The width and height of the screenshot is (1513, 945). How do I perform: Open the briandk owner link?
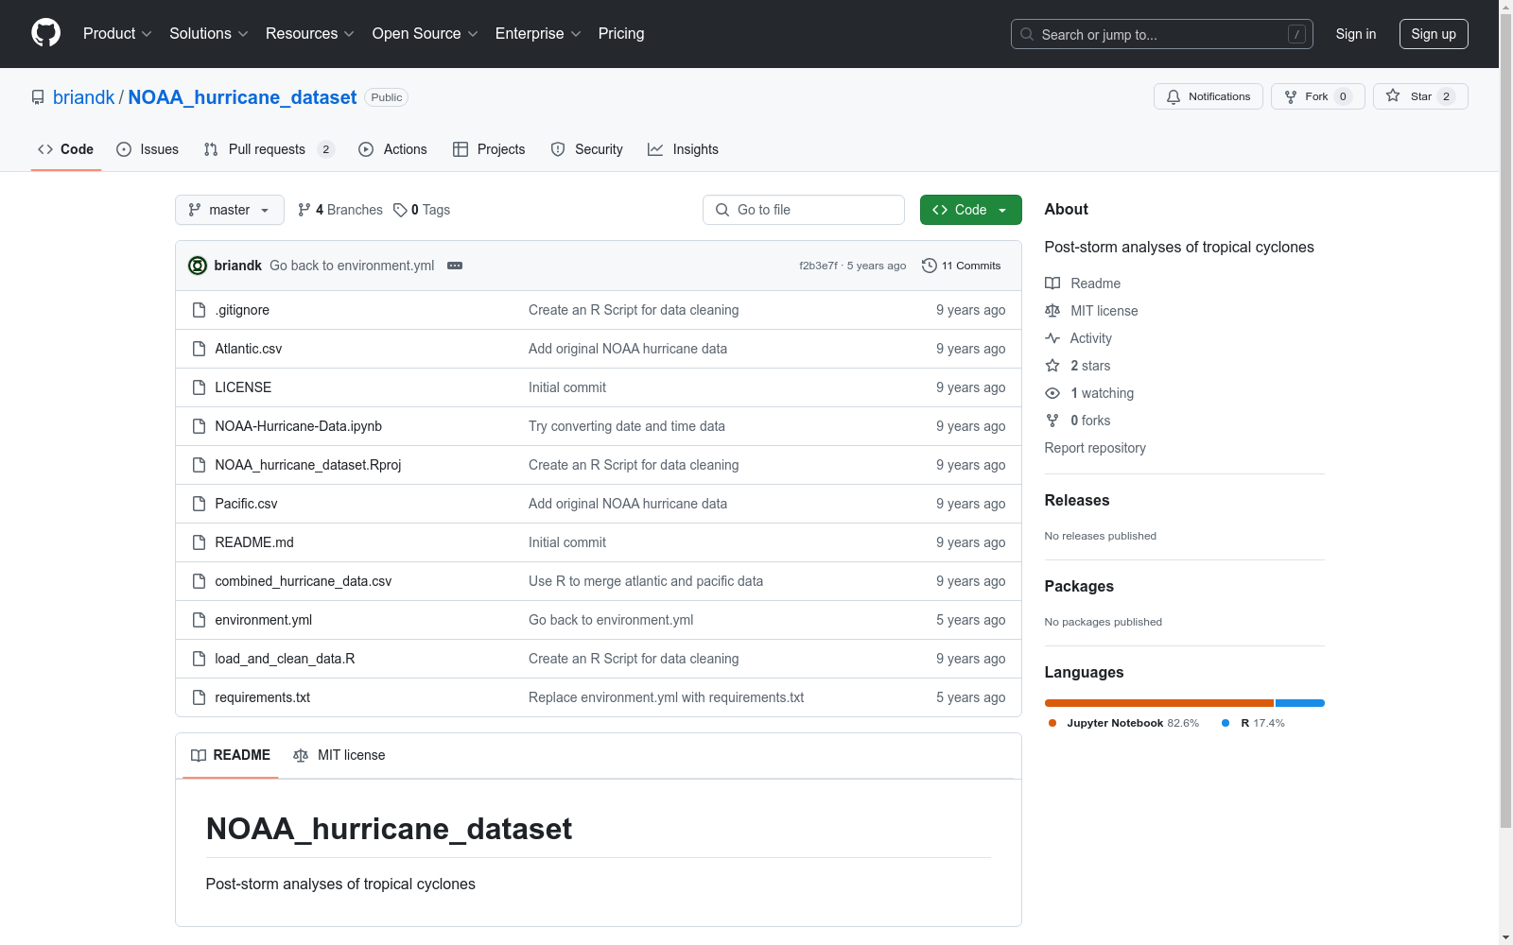(x=83, y=97)
